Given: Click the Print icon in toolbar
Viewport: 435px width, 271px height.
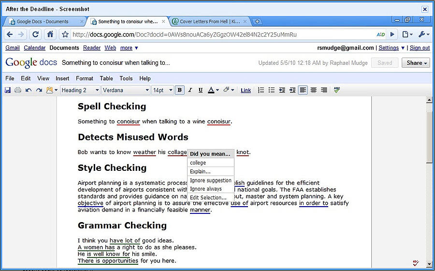Looking at the screenshot, I should (x=18, y=90).
